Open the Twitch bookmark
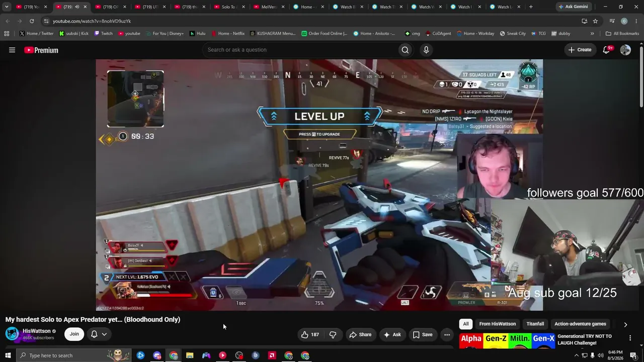The image size is (644, 362). (103, 34)
